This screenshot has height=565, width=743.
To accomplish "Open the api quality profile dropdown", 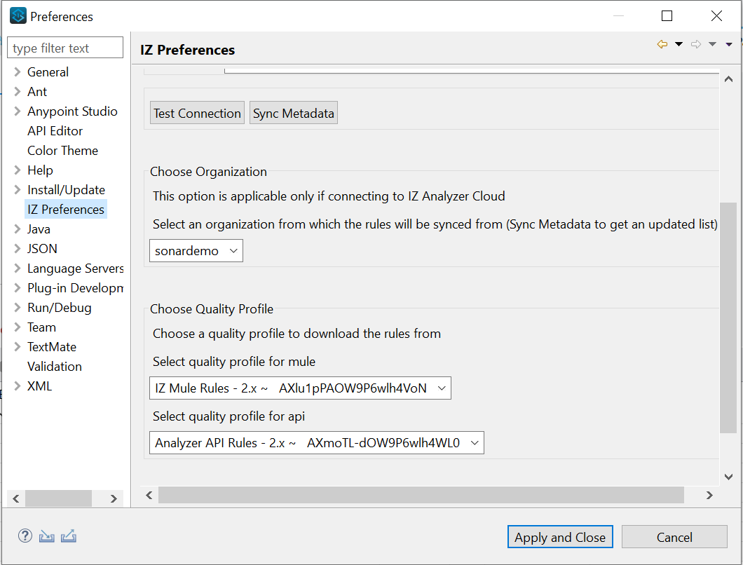I will 317,442.
